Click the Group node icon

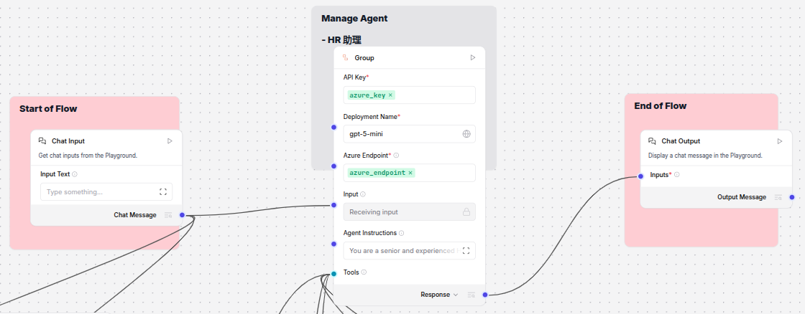(x=346, y=58)
